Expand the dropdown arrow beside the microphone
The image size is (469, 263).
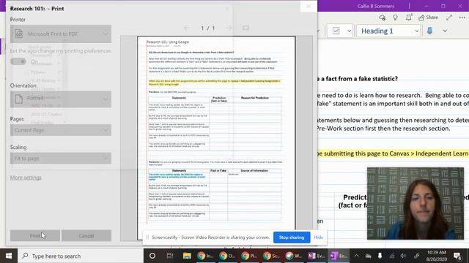(445, 31)
